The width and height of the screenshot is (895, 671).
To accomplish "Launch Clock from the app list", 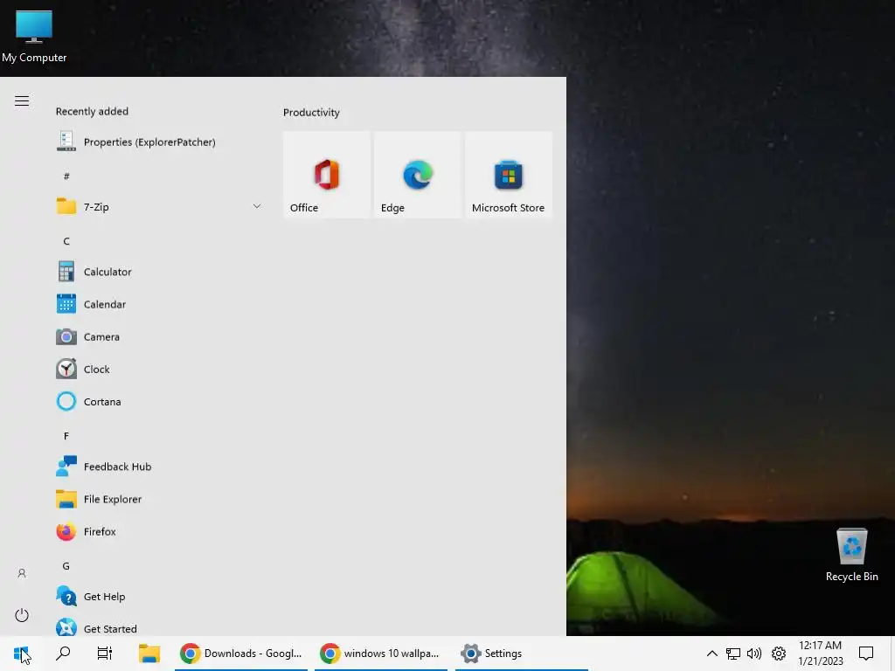I will [x=160, y=370].
